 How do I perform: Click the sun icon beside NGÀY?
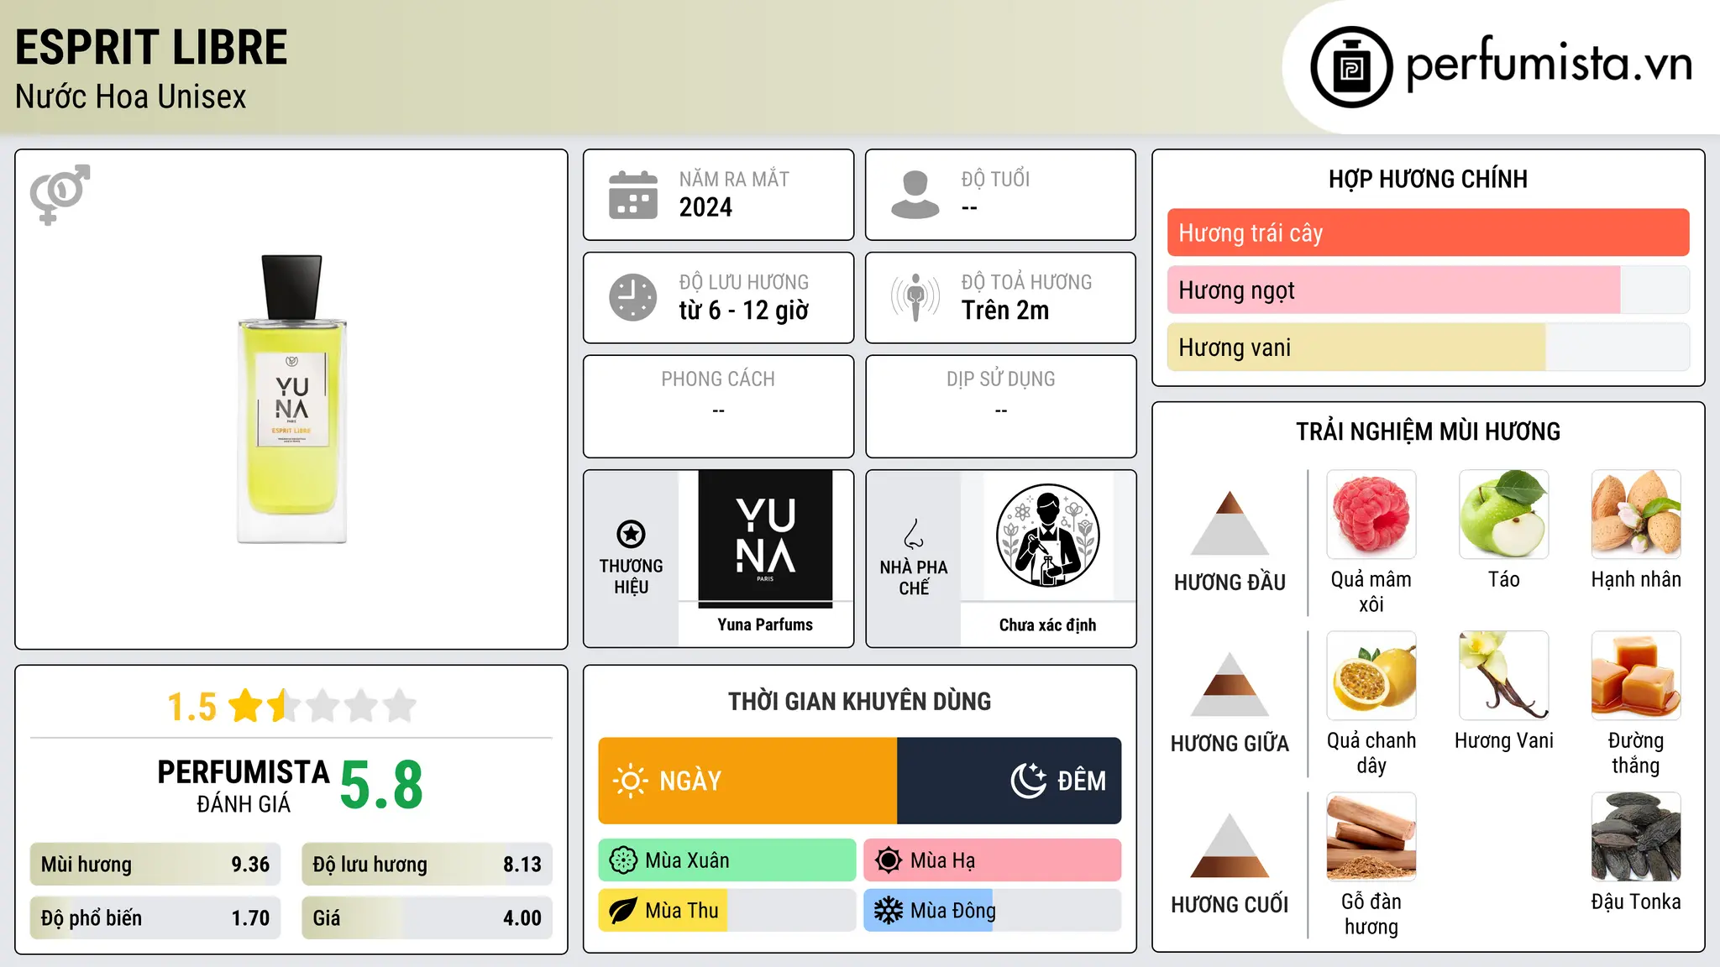coord(630,781)
